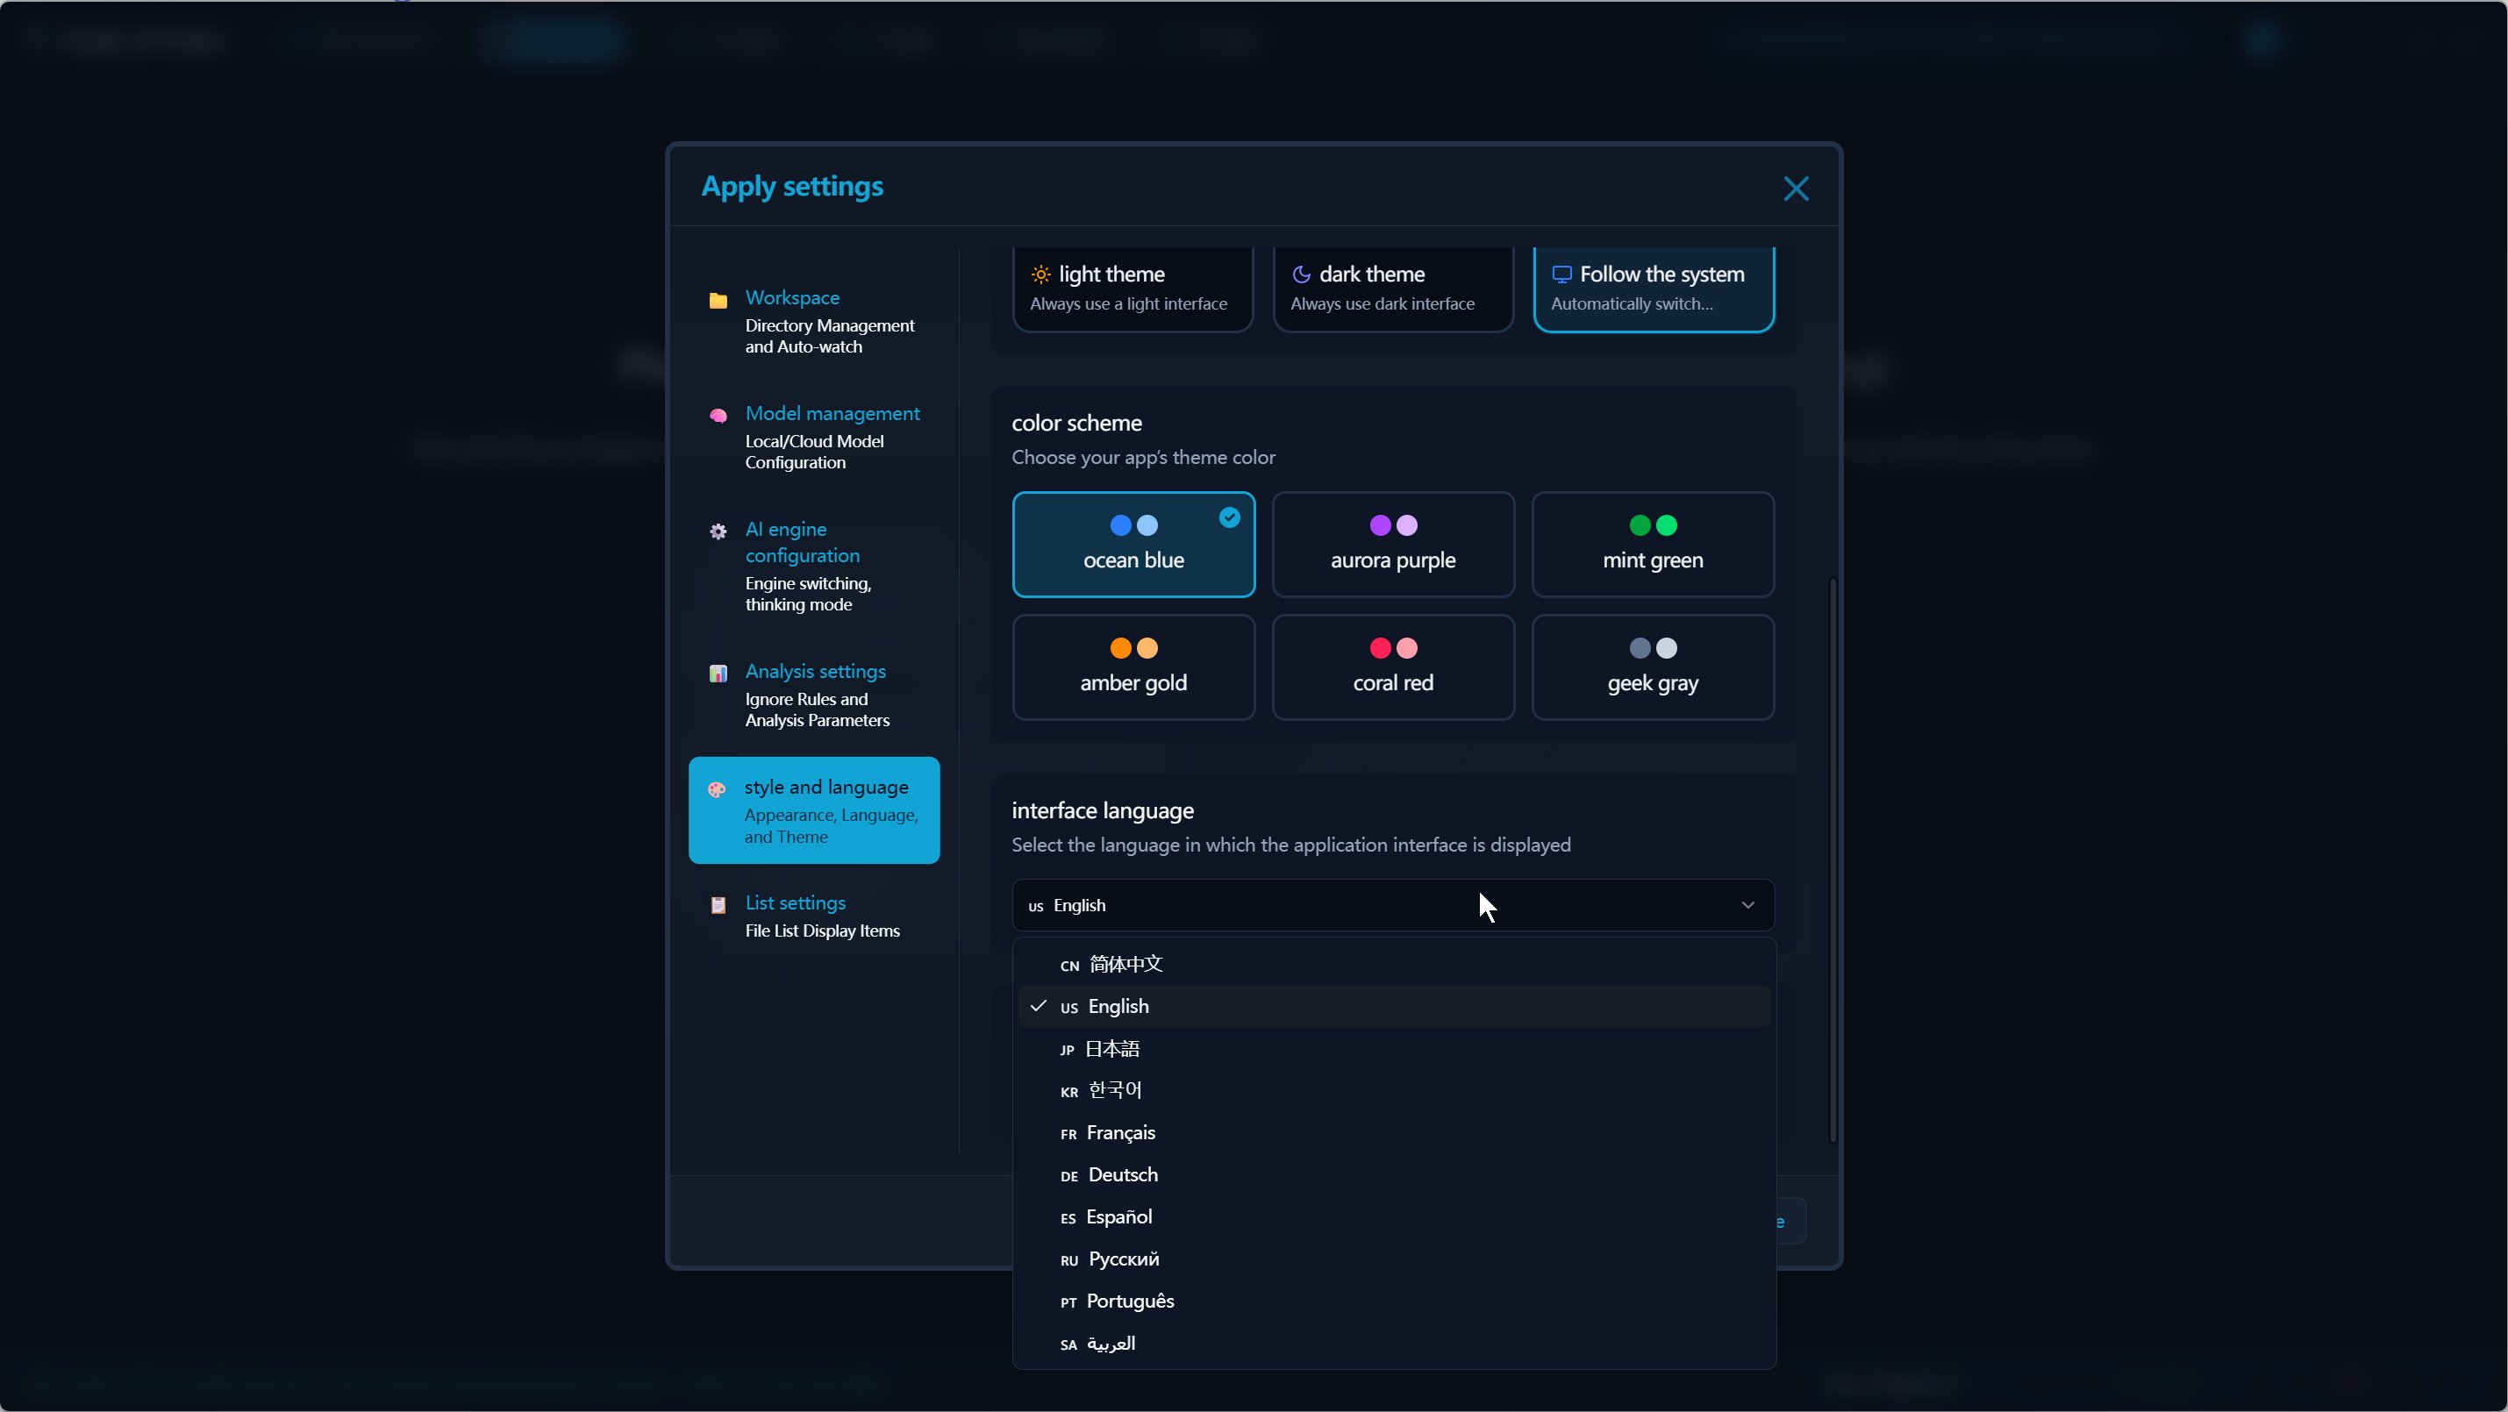Viewport: 2508px width, 1412px height.
Task: Click the language selection description text
Action: pyautogui.click(x=1291, y=845)
